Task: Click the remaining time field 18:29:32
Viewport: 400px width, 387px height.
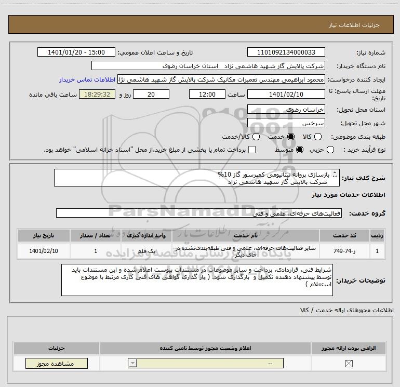Action: pos(97,94)
